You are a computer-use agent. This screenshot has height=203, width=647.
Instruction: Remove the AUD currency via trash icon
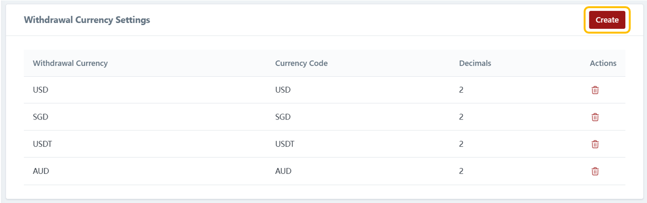(x=595, y=171)
